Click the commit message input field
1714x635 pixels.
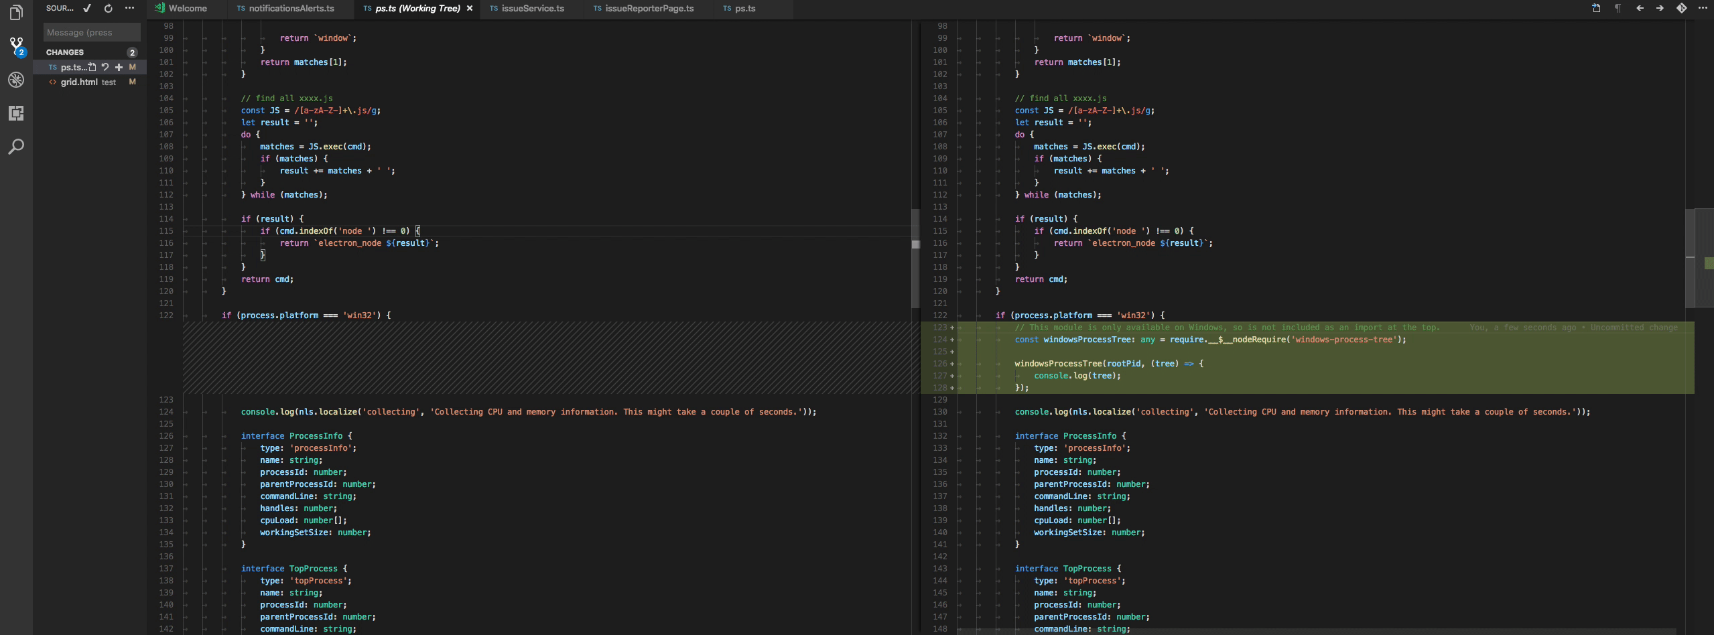pos(92,32)
